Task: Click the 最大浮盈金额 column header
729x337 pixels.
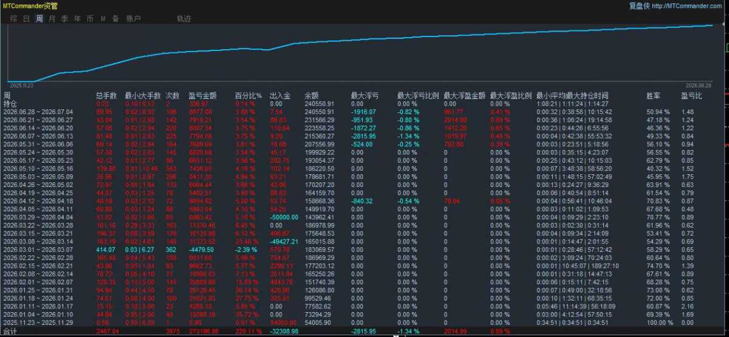Action: click(464, 96)
